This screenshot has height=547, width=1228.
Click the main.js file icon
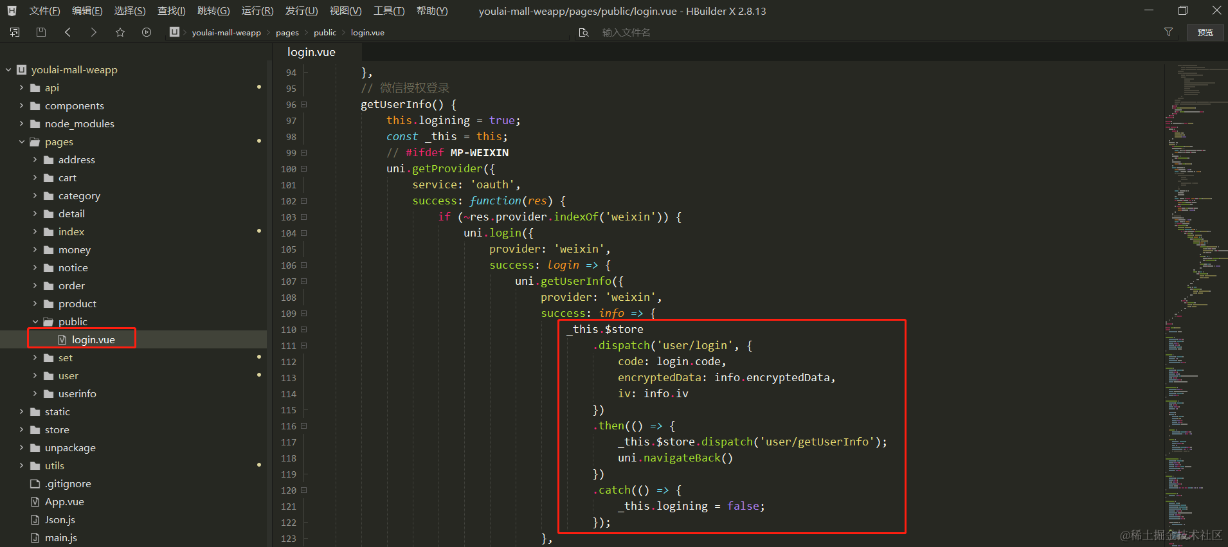pos(35,537)
